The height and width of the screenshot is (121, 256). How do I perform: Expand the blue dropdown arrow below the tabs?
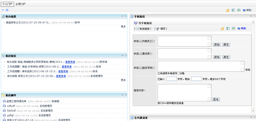[3, 10]
